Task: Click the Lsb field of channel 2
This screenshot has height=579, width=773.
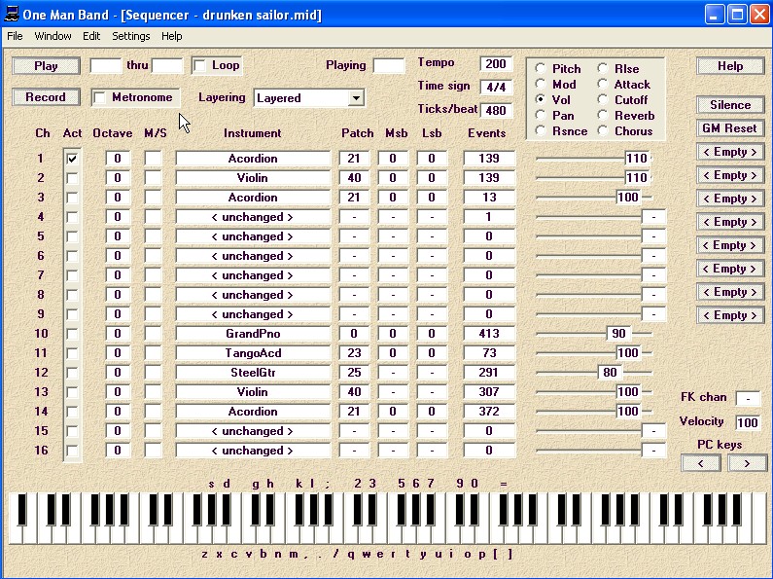Action: tap(432, 178)
